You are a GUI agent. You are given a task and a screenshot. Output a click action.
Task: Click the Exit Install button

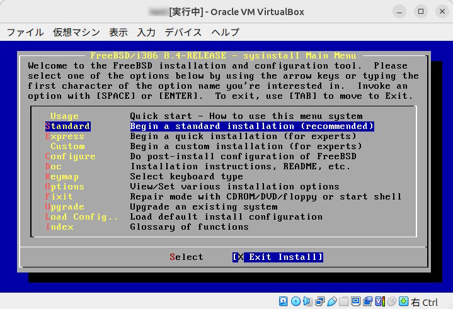click(278, 257)
